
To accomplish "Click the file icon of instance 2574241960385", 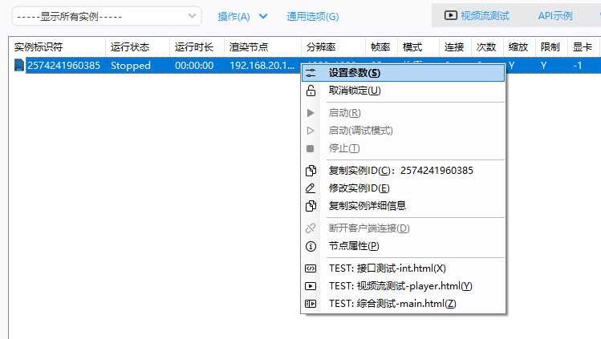I will click(x=19, y=66).
